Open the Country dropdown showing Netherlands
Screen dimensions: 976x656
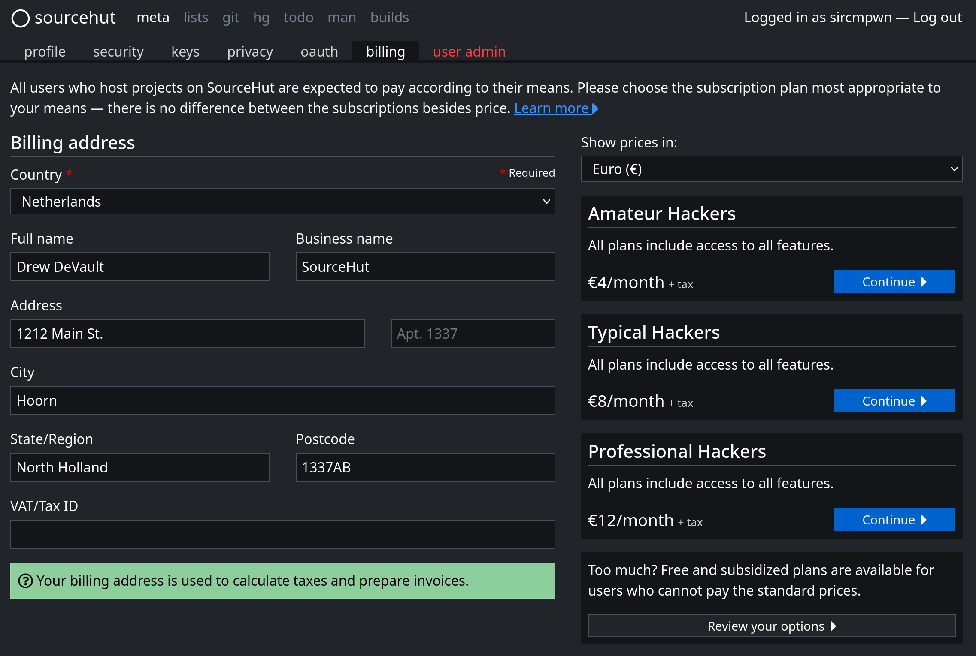282,202
